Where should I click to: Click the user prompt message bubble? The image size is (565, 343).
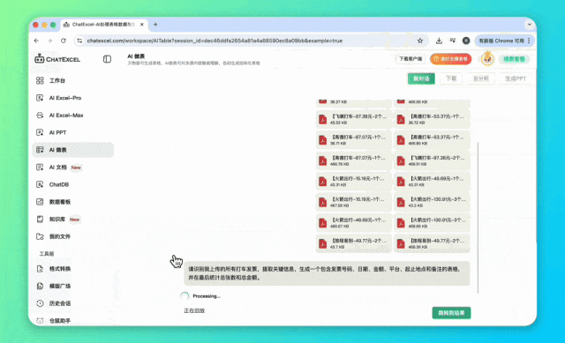point(327,273)
